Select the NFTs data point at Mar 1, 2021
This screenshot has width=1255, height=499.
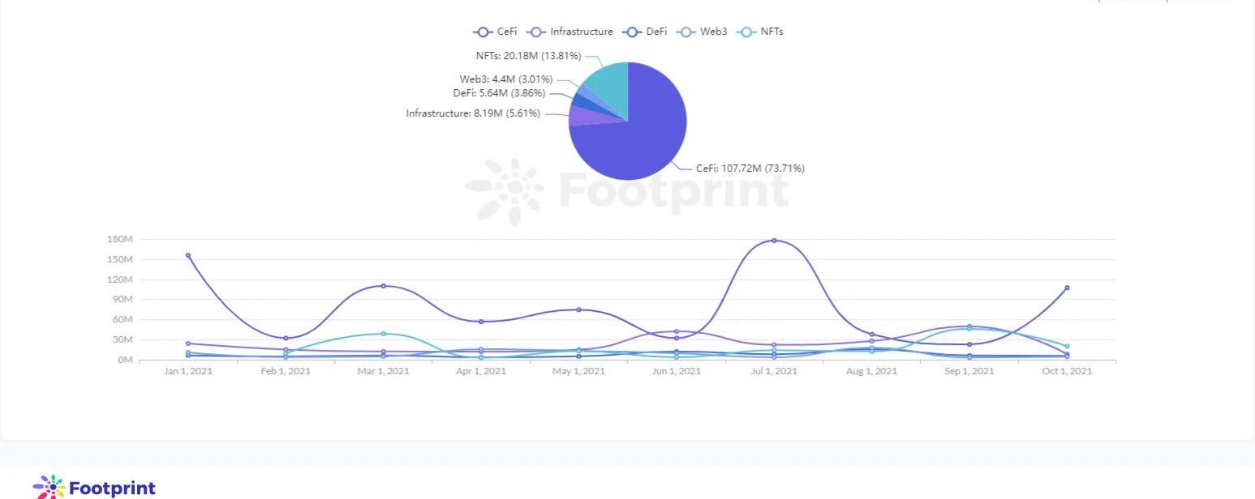tap(384, 334)
